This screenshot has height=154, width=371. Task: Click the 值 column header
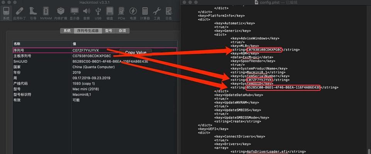tap(124, 44)
